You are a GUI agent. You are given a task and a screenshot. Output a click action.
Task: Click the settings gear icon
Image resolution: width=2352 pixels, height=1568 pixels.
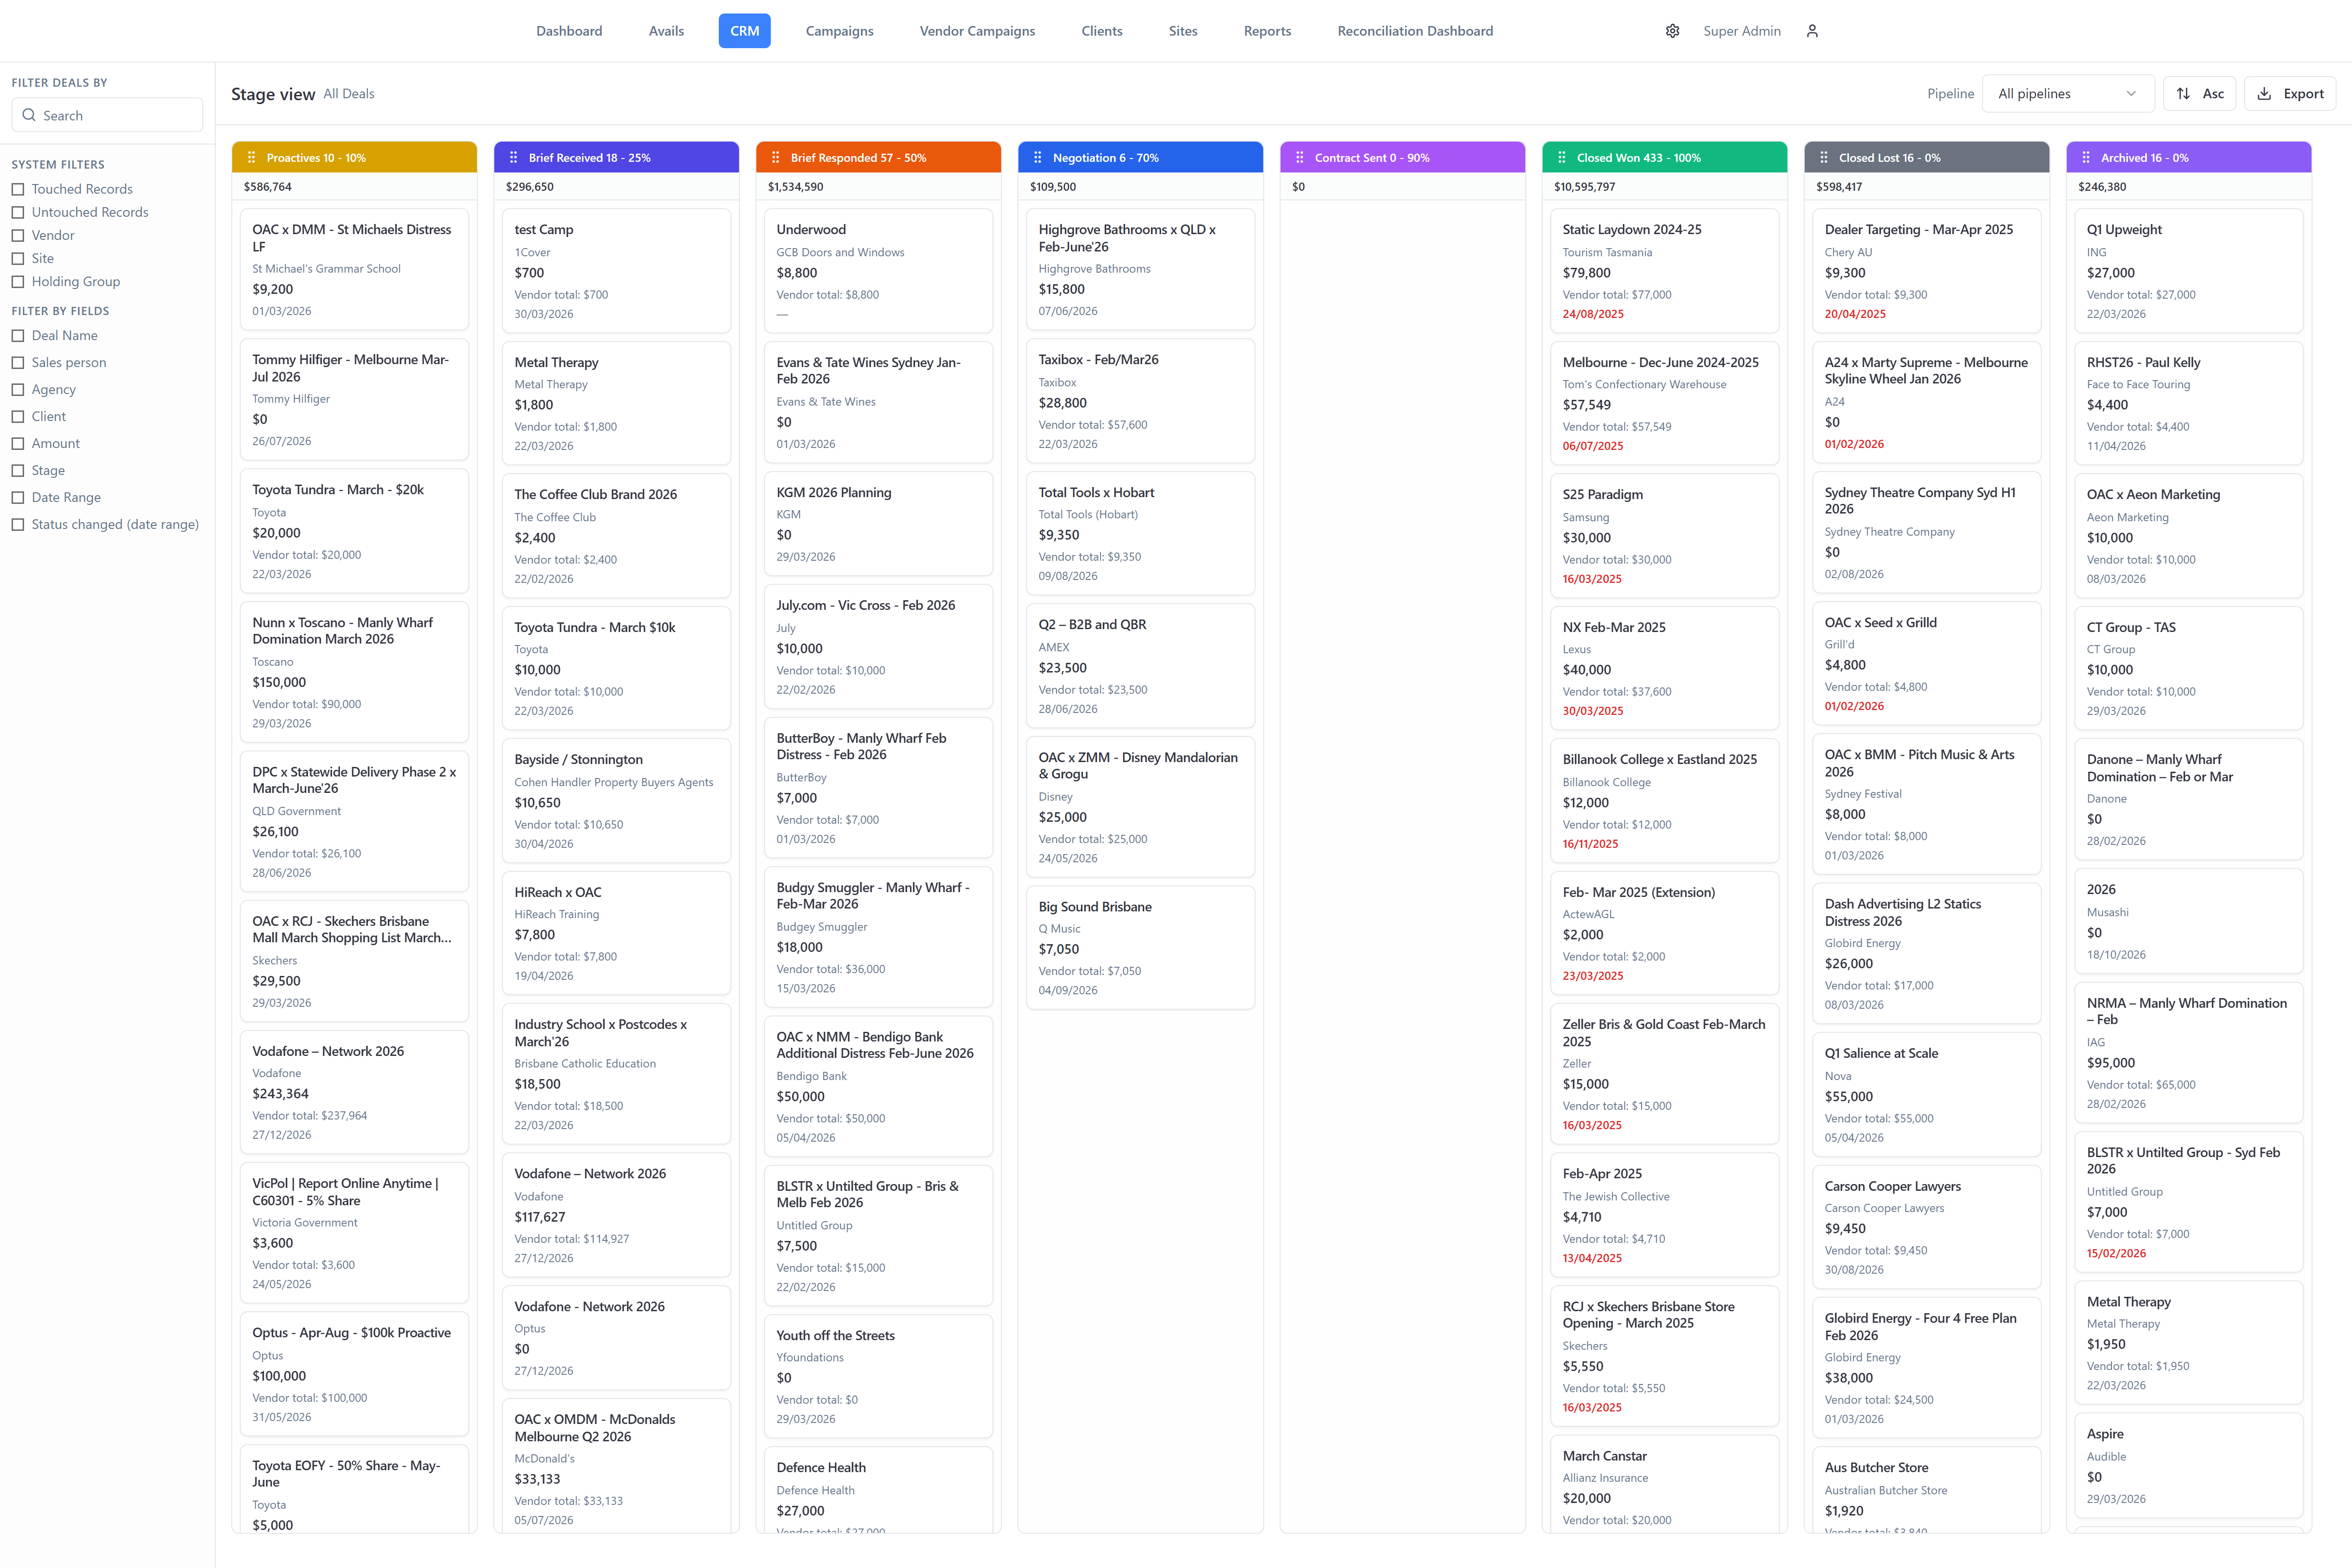click(1672, 31)
